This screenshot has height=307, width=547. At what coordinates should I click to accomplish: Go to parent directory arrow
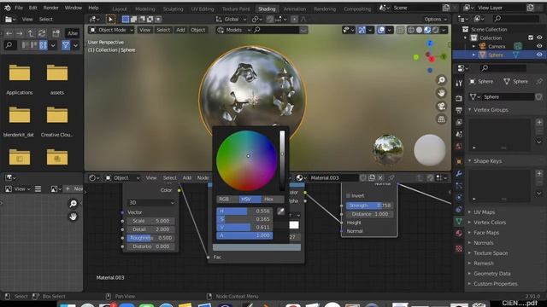31,33
